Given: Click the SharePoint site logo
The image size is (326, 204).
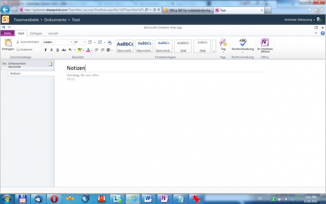Looking at the screenshot, I should point(6,19).
